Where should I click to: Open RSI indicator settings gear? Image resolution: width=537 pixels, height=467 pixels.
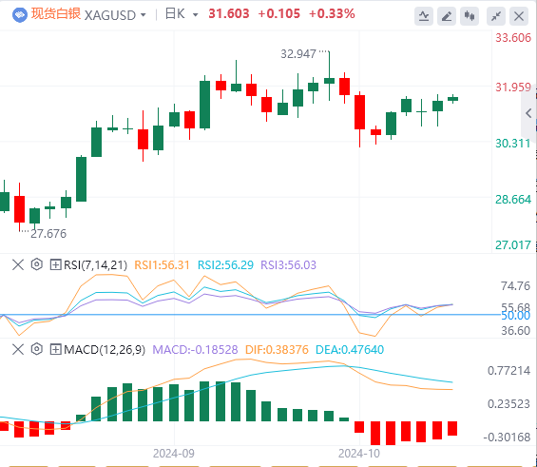point(37,264)
